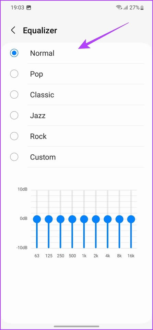Tap the gallery notification icon beside the time
Viewport: 153px width, 330px height.
pyautogui.click(x=29, y=8)
